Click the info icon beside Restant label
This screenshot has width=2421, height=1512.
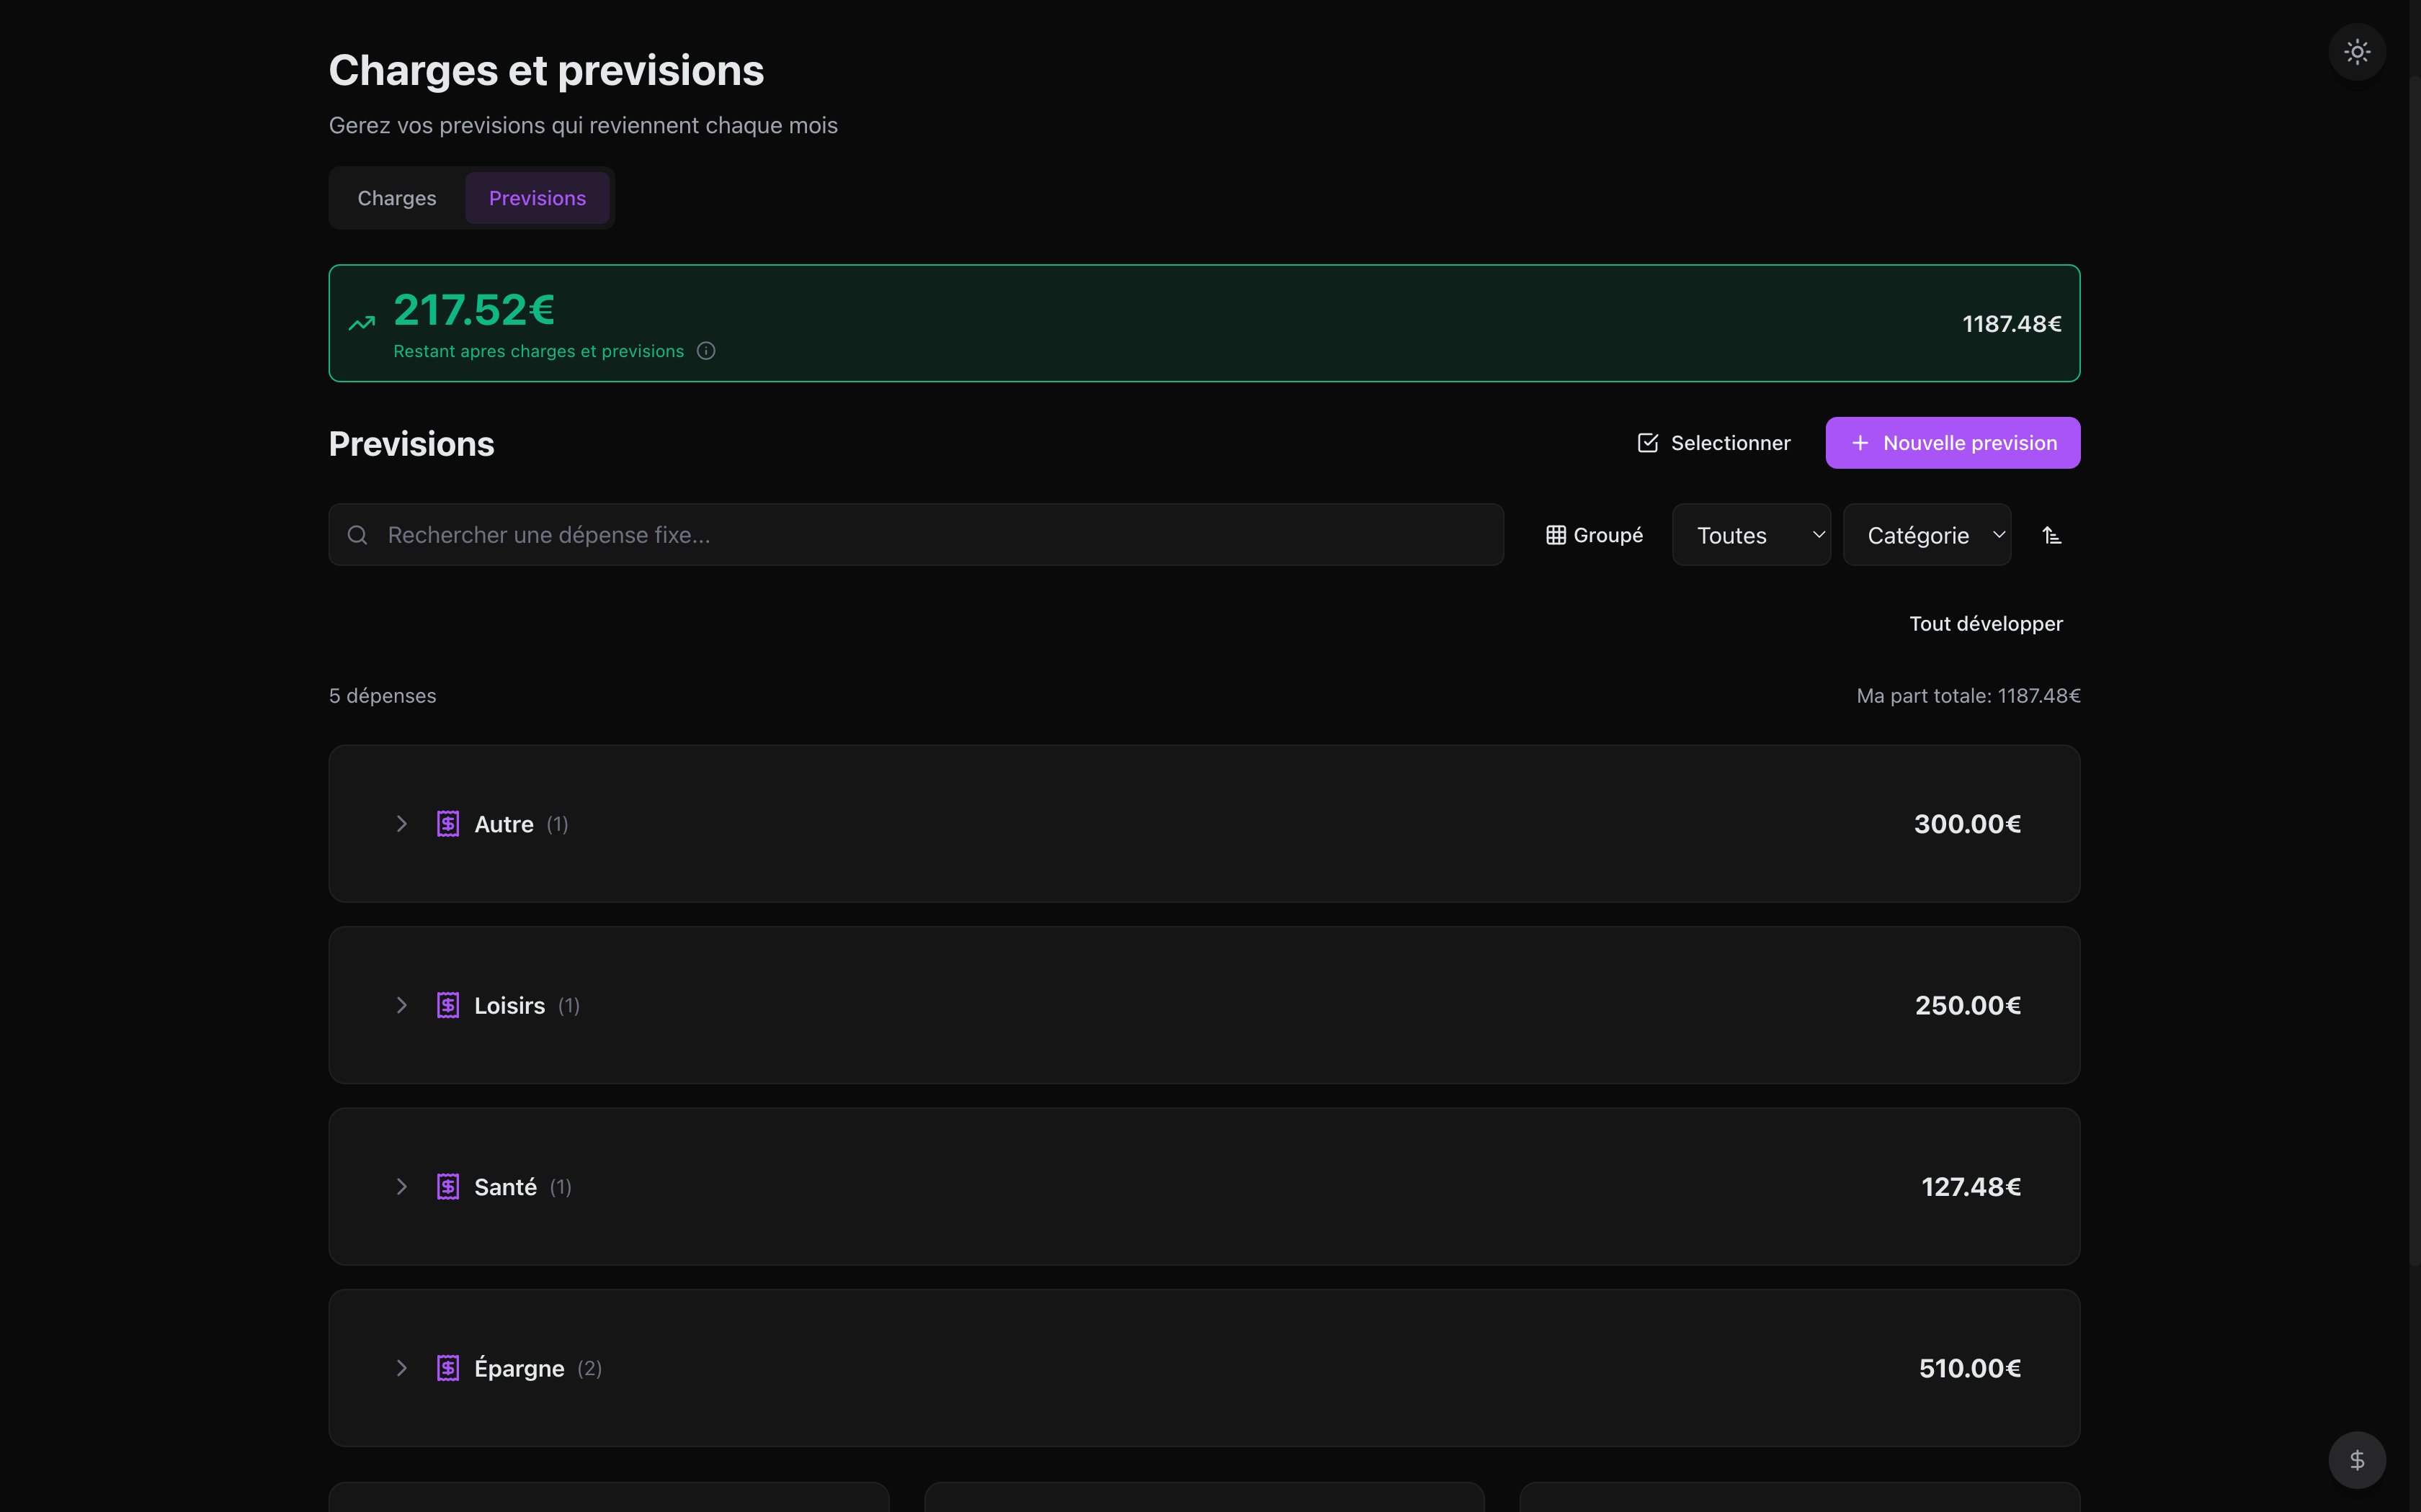click(706, 351)
